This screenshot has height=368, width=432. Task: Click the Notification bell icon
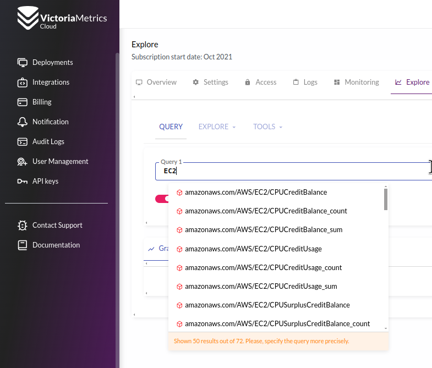[x=23, y=122]
